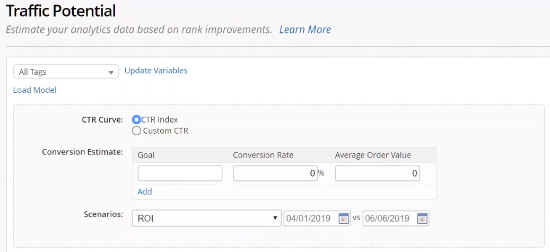The image size is (550, 252).
Task: Click the Conversion Estimate label
Action: (82, 152)
